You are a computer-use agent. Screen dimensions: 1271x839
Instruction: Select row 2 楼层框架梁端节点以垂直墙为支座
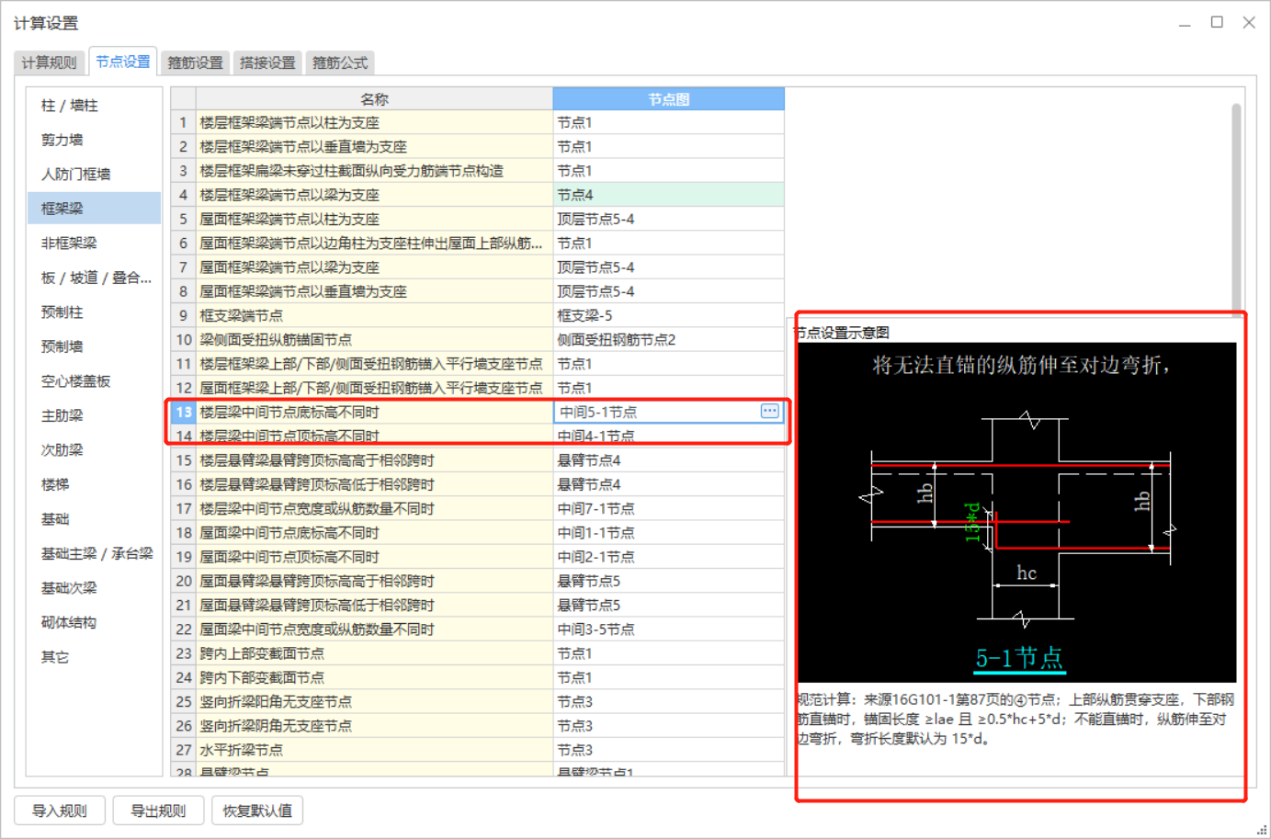[x=374, y=147]
